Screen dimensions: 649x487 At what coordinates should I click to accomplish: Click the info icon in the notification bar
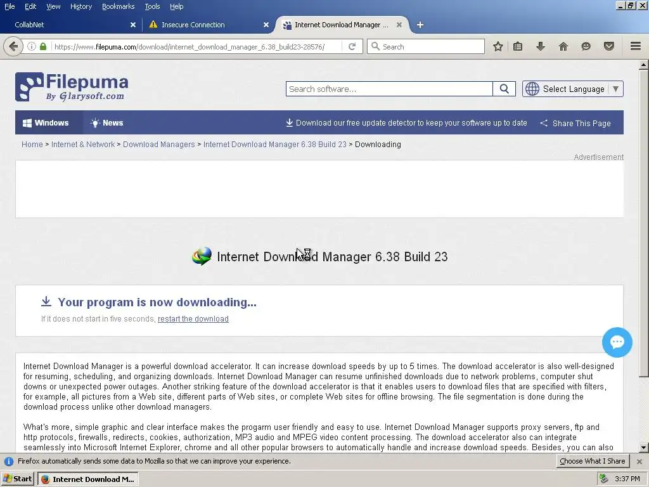[9, 462]
